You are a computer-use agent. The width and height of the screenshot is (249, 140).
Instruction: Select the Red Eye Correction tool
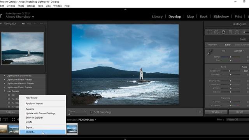(x=223, y=32)
